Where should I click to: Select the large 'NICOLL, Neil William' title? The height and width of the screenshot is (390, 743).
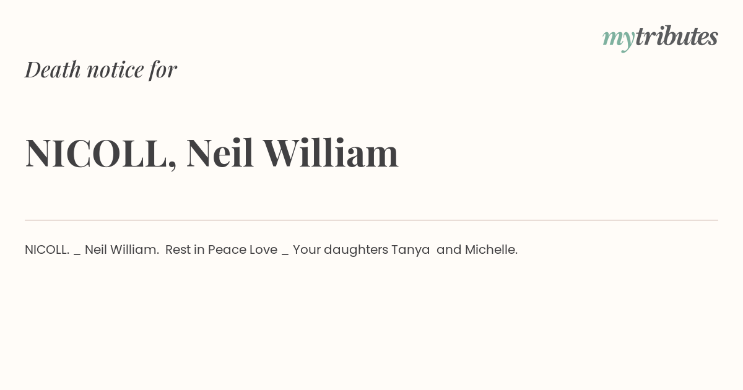click(212, 153)
